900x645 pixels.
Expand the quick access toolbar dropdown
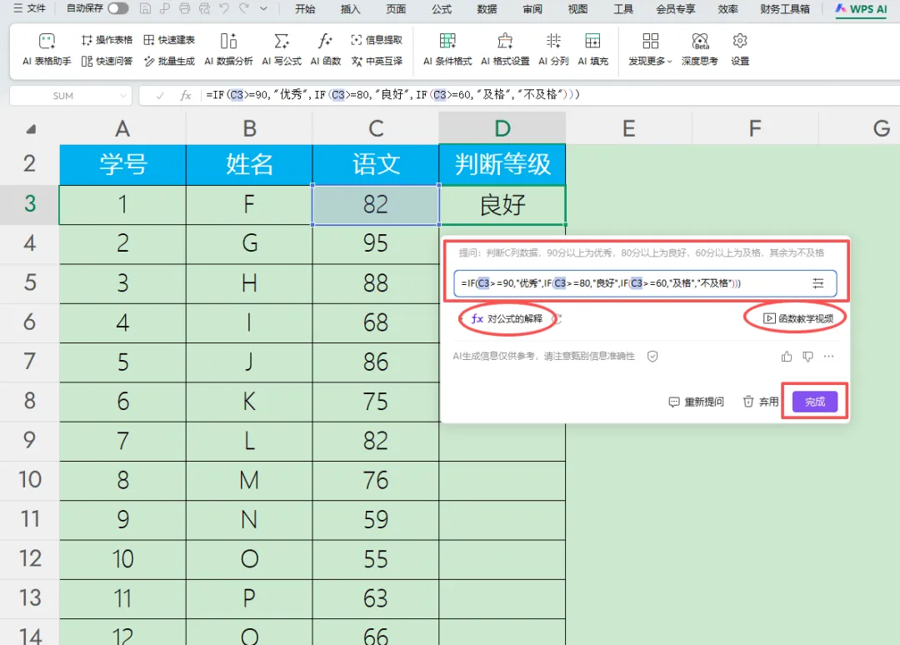tap(263, 8)
